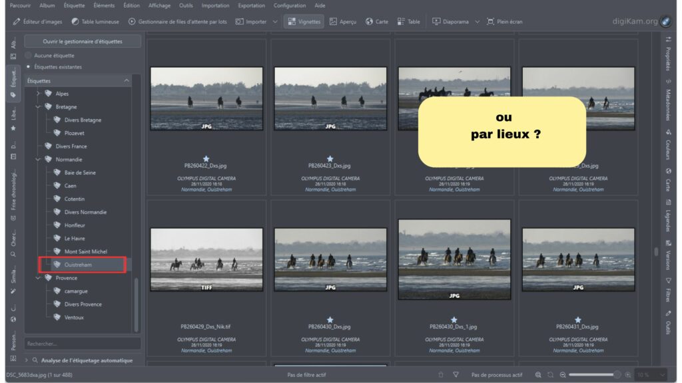The width and height of the screenshot is (682, 383).
Task: Click Ouvrir le gestionnaire d'étiquettes button
Action: click(x=83, y=41)
